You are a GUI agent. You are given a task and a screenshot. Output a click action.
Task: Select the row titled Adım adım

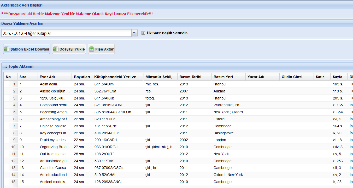pos(178,84)
